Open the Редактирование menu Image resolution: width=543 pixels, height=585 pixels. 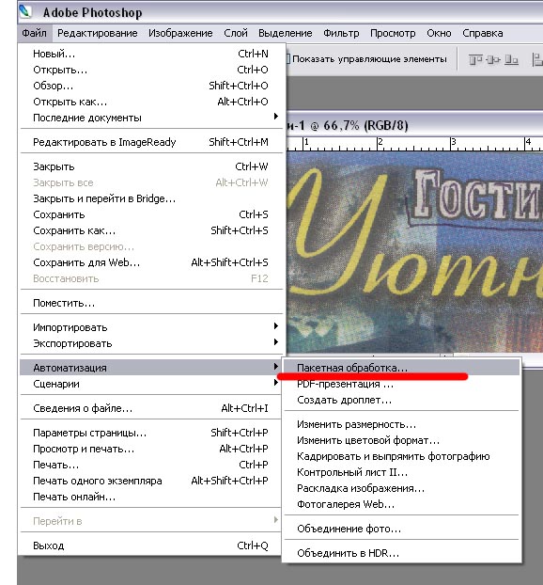pyautogui.click(x=98, y=33)
